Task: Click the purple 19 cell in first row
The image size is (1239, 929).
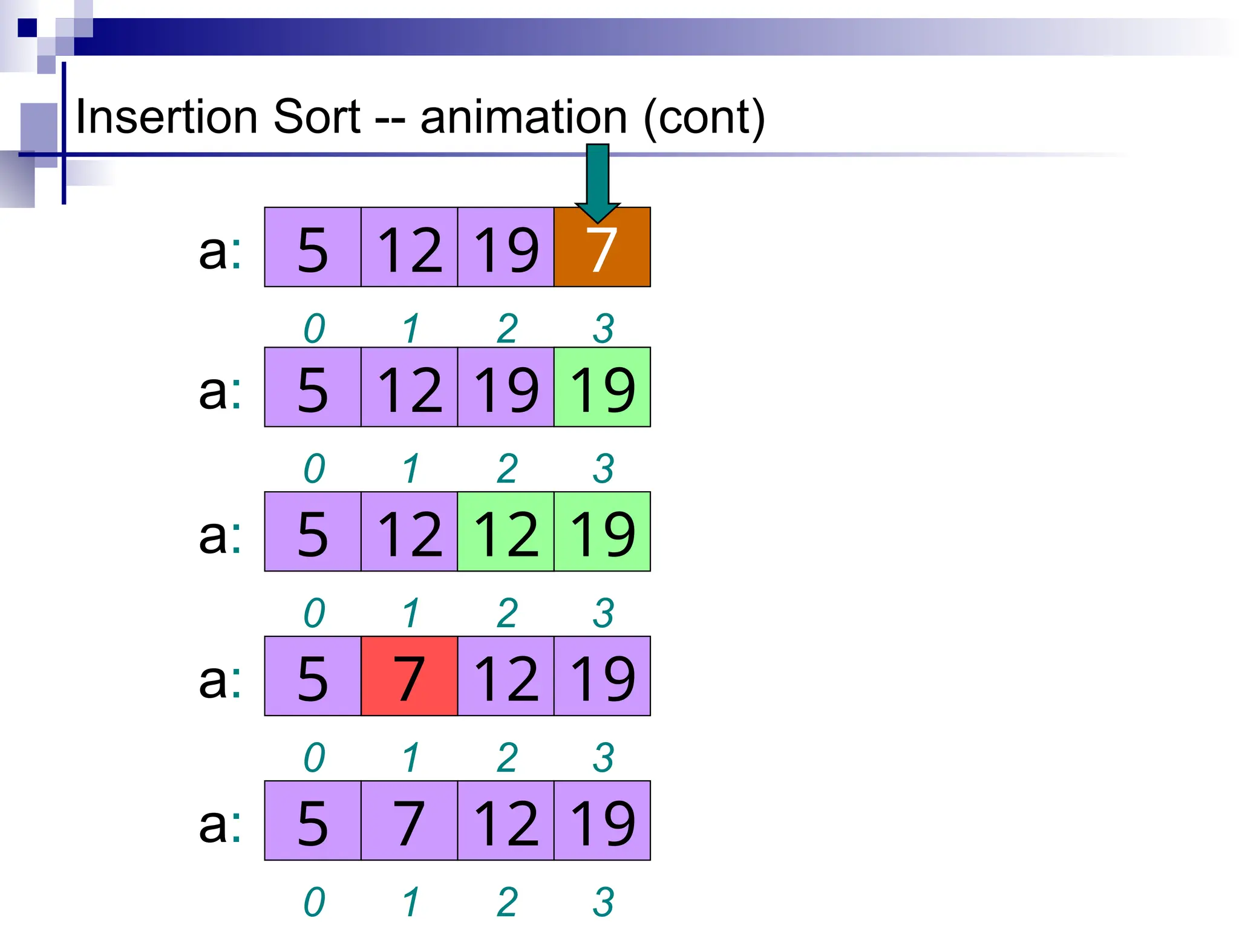Action: click(506, 247)
